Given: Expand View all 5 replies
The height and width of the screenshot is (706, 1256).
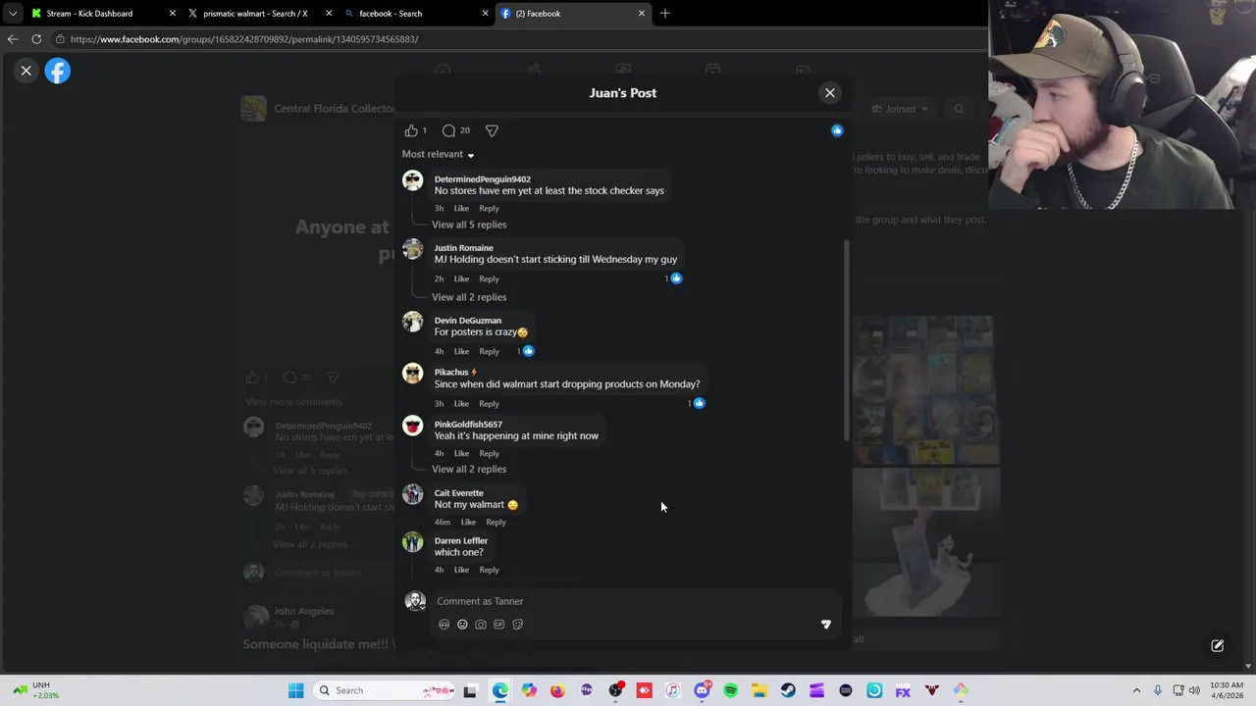Looking at the screenshot, I should pyautogui.click(x=469, y=225).
